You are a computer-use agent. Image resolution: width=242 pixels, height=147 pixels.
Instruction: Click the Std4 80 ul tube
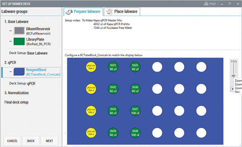[x=113, y=133]
